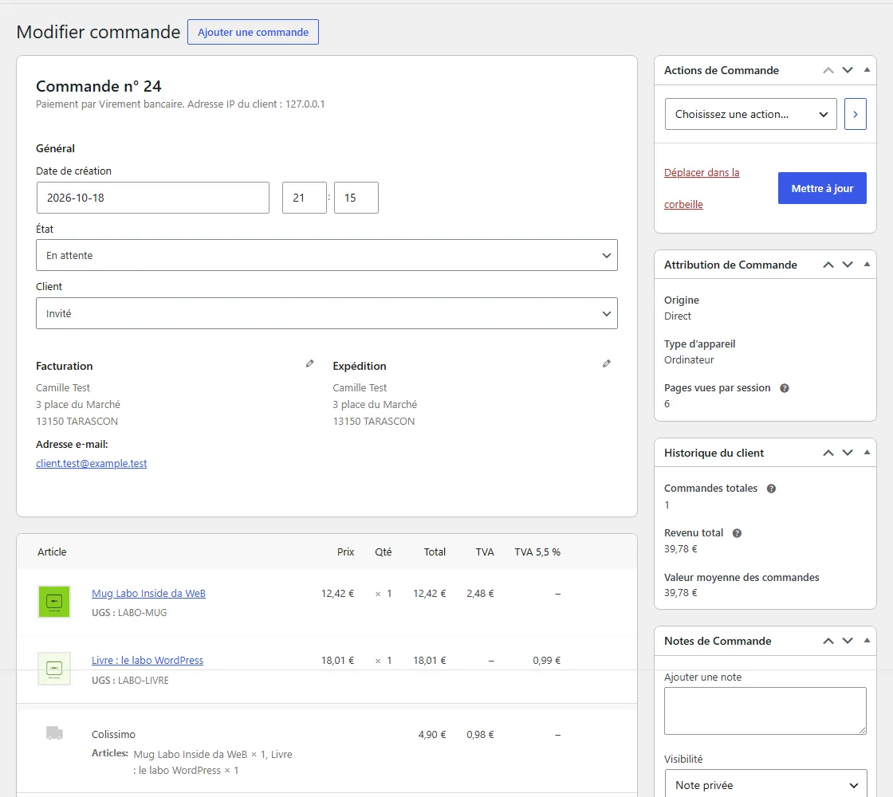
Task: Click the 12,42 € price of the Mug
Action: click(x=337, y=593)
